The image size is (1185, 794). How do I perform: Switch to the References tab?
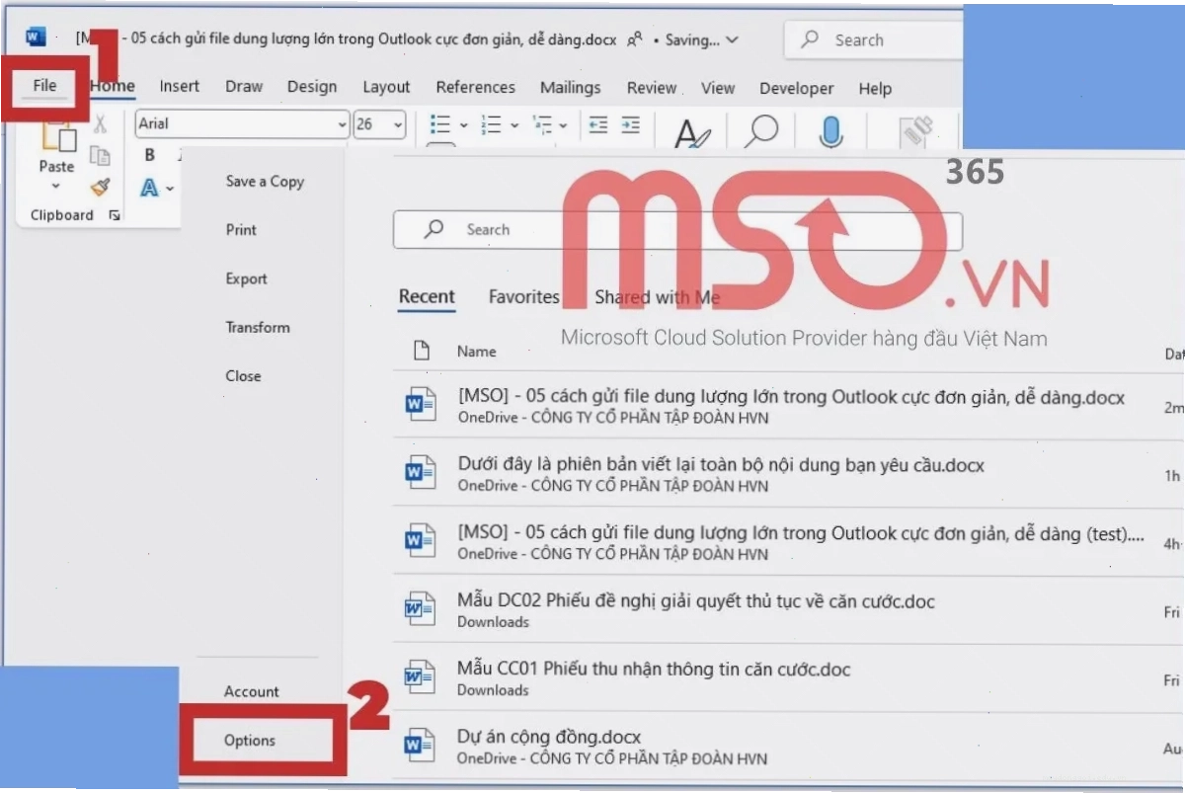[476, 87]
